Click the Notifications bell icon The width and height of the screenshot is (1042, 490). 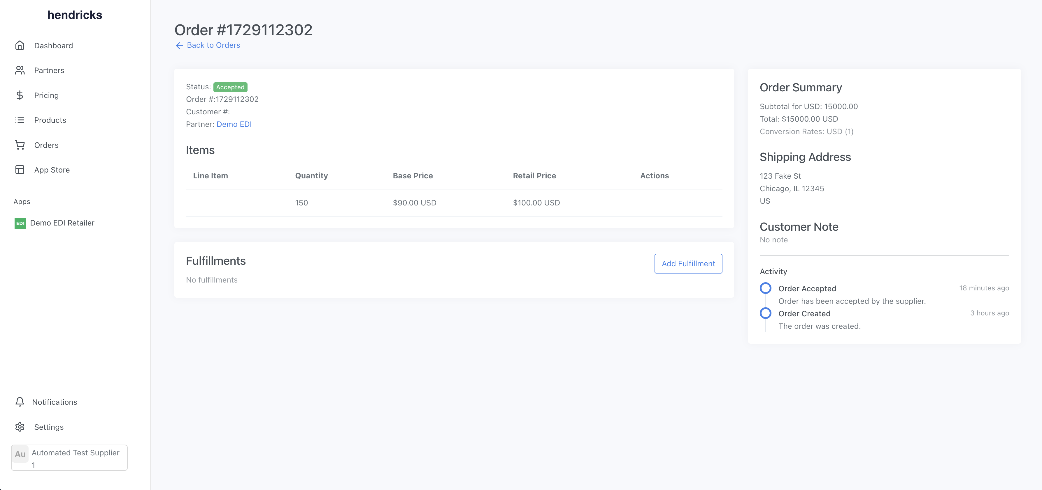[x=20, y=402]
